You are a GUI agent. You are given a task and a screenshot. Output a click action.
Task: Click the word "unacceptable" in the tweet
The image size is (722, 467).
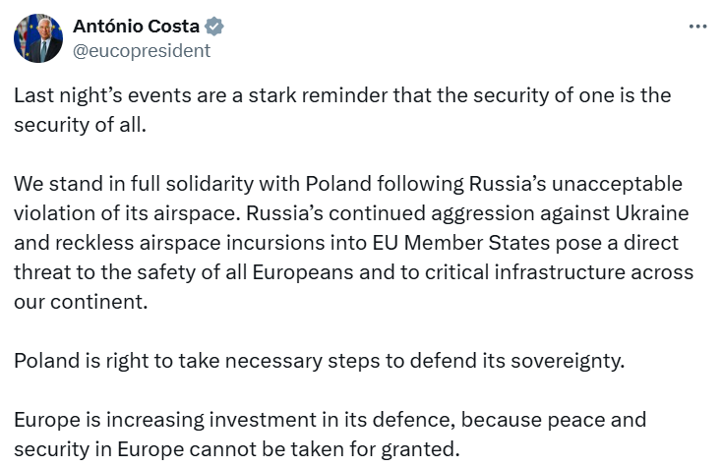[617, 184]
